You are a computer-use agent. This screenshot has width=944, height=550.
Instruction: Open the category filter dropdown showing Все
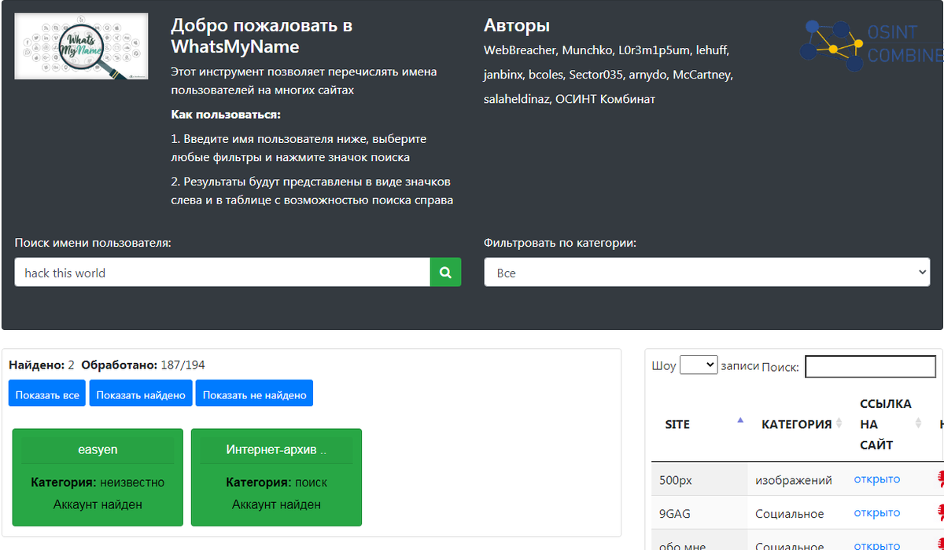tap(707, 273)
